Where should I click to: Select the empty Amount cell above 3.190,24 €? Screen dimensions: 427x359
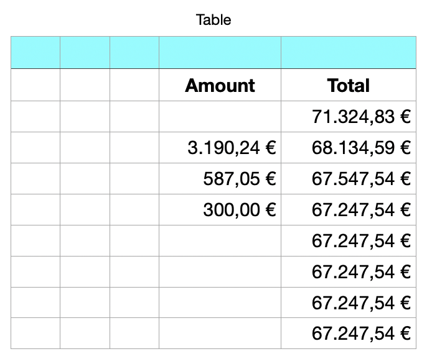[x=220, y=117]
